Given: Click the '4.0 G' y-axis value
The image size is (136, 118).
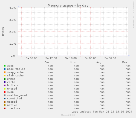Looking at the screenshot, I should click(x=13, y=8).
